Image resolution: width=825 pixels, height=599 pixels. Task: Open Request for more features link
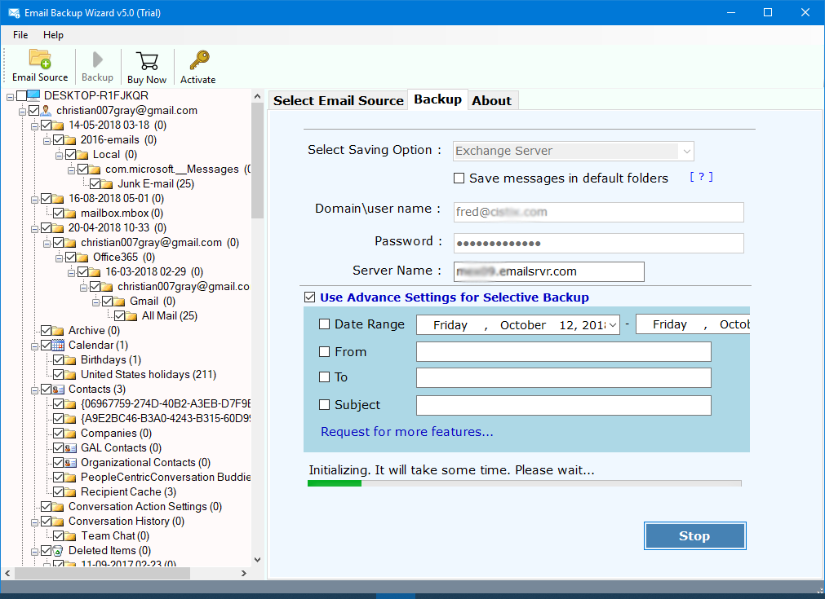pos(406,432)
